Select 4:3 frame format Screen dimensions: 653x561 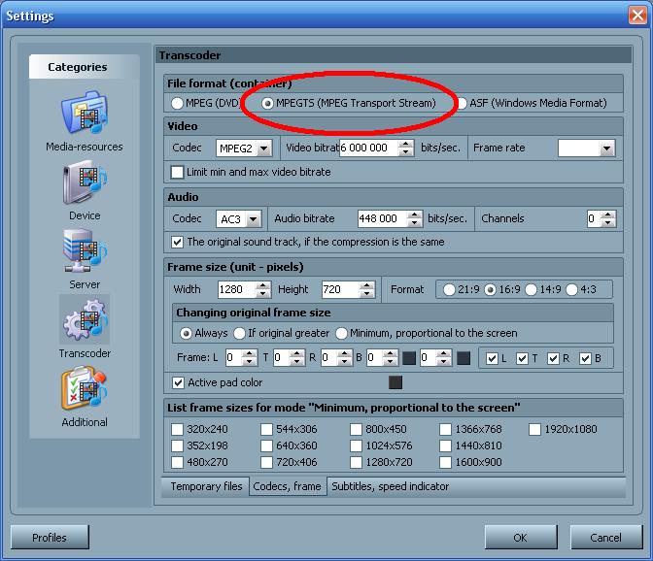coord(571,290)
